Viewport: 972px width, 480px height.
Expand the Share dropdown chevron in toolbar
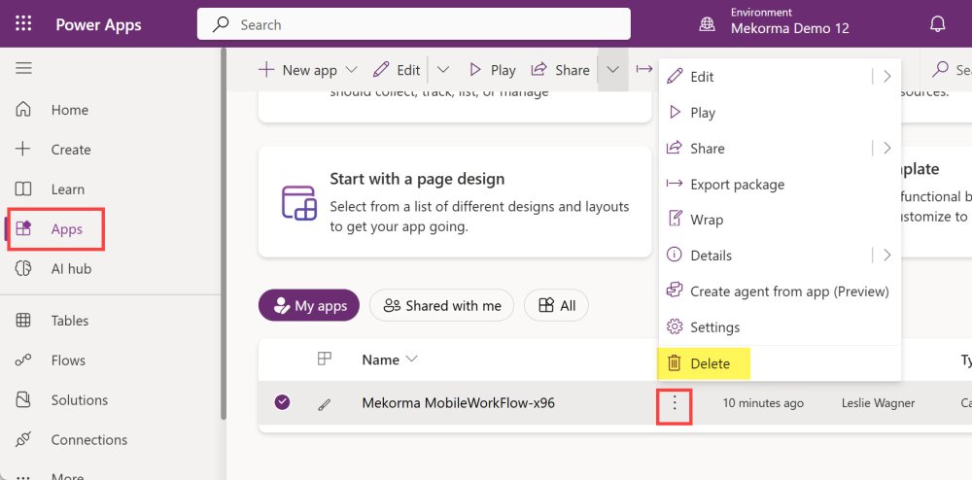click(x=613, y=69)
